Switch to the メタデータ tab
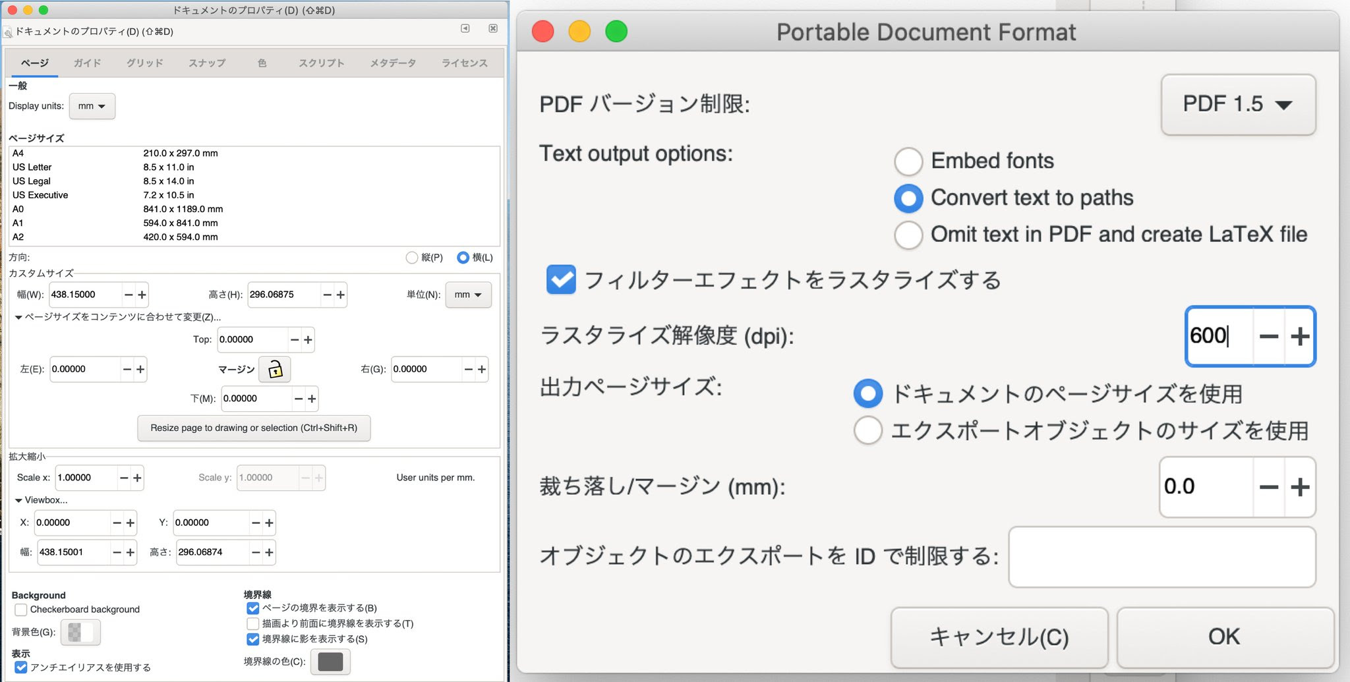Image resolution: width=1350 pixels, height=682 pixels. tap(392, 63)
